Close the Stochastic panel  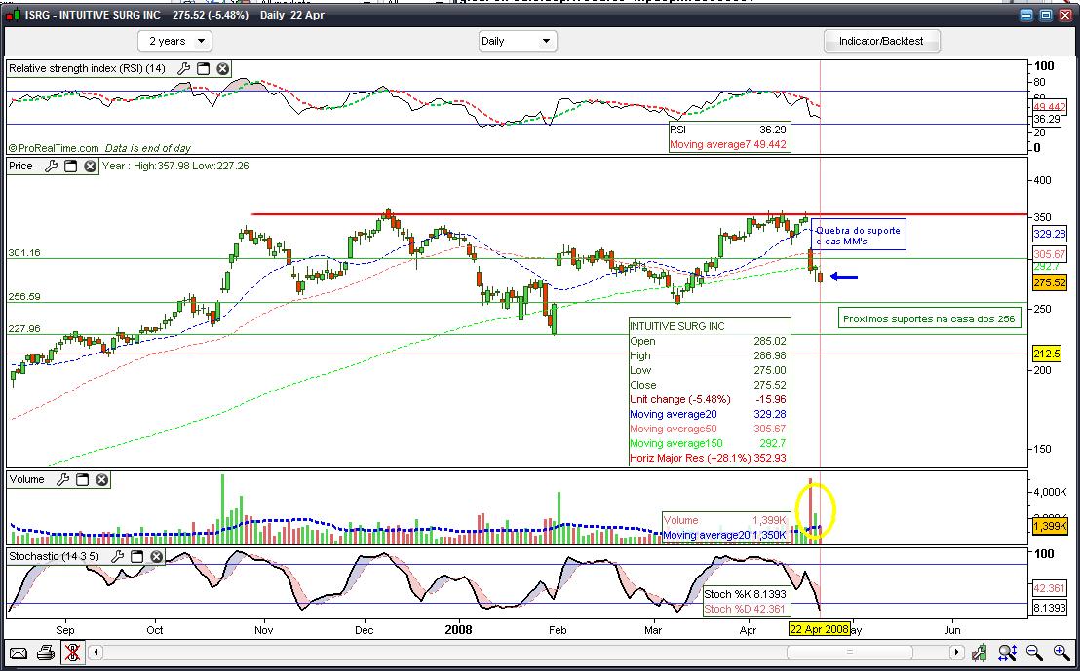click(x=156, y=556)
